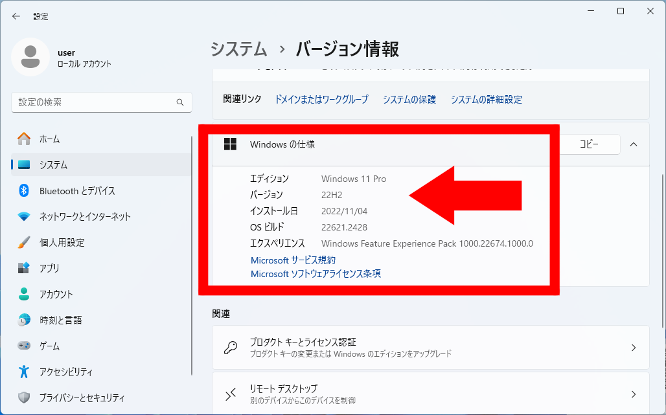Click the user account avatar icon
666x415 pixels.
click(x=30, y=57)
